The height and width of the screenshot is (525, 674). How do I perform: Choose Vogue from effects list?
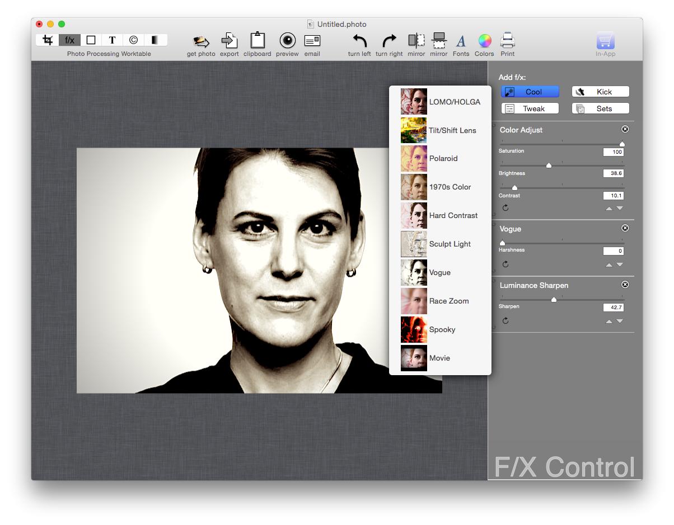click(441, 272)
